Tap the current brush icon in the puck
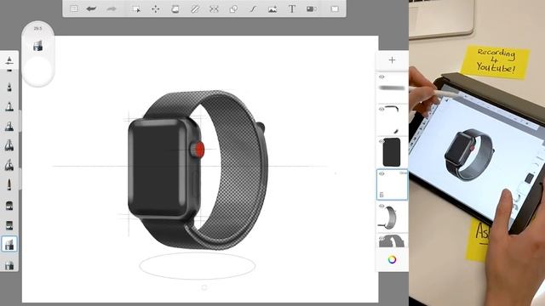The width and height of the screenshot is (545, 306). click(x=37, y=45)
